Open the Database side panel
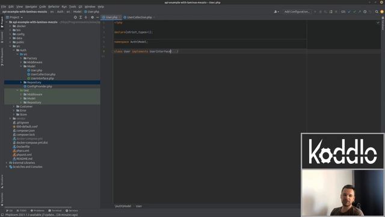Screen dimensions: 385x217 point(383,24)
